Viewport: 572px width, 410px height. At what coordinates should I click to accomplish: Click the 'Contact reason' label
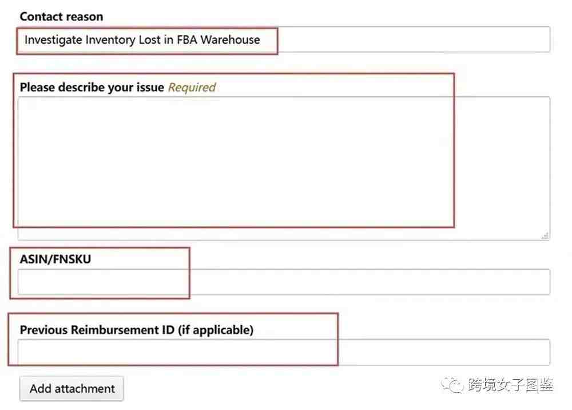coord(61,17)
